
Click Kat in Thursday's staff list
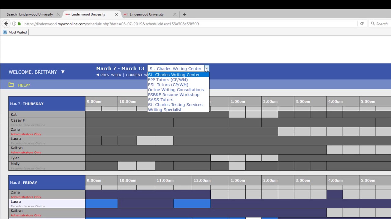14,114
